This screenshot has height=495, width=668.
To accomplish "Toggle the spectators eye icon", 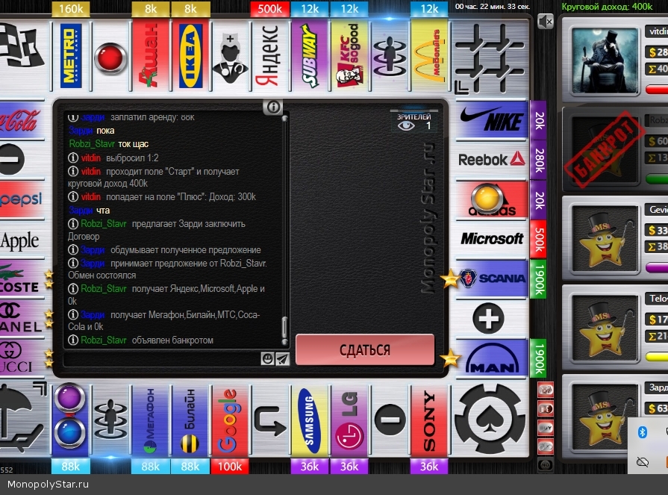I will [x=406, y=125].
